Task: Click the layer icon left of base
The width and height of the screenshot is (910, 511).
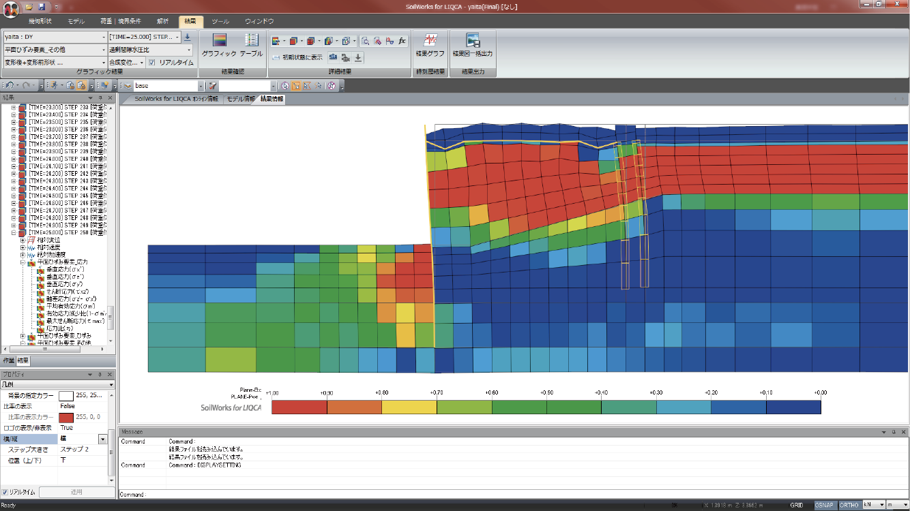Action: click(128, 86)
